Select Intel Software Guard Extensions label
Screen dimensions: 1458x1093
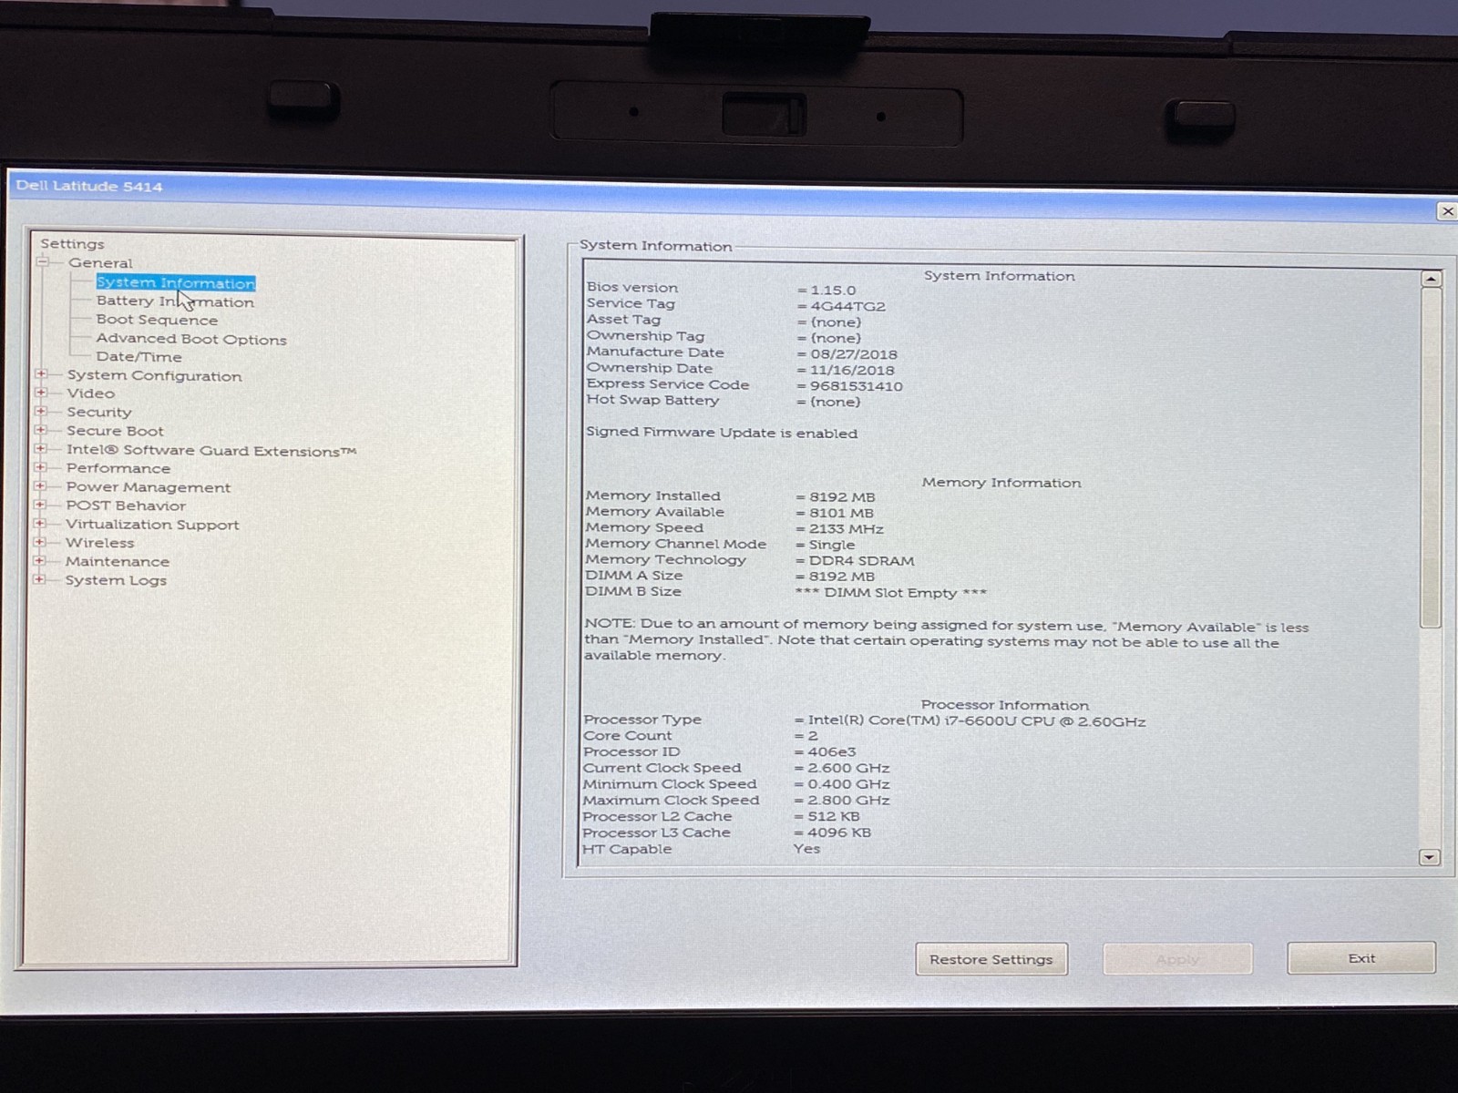pyautogui.click(x=210, y=451)
